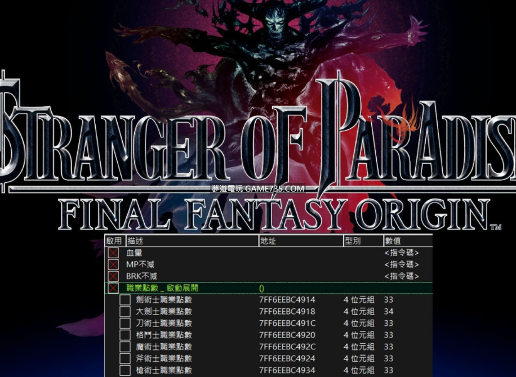The image size is (516, 377).
Task: Click the 啟用 column header
Action: (115, 241)
